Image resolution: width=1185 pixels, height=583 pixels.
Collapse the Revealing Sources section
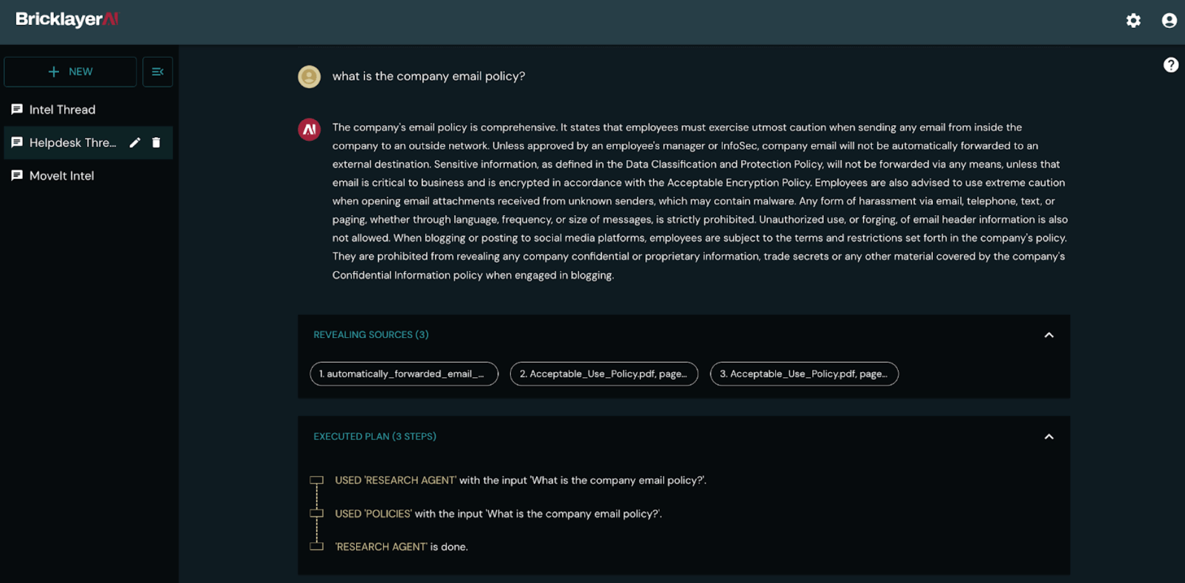click(1049, 335)
